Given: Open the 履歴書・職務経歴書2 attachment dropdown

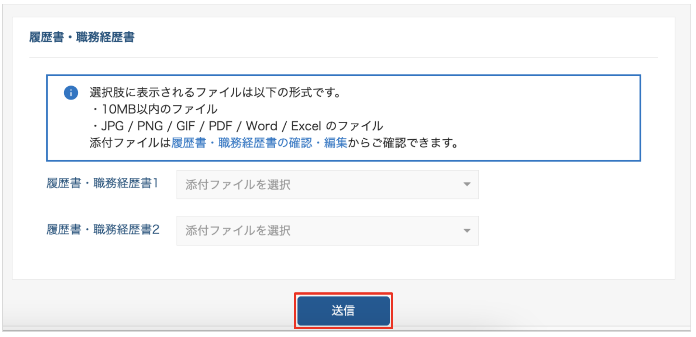Looking at the screenshot, I should pos(327,231).
